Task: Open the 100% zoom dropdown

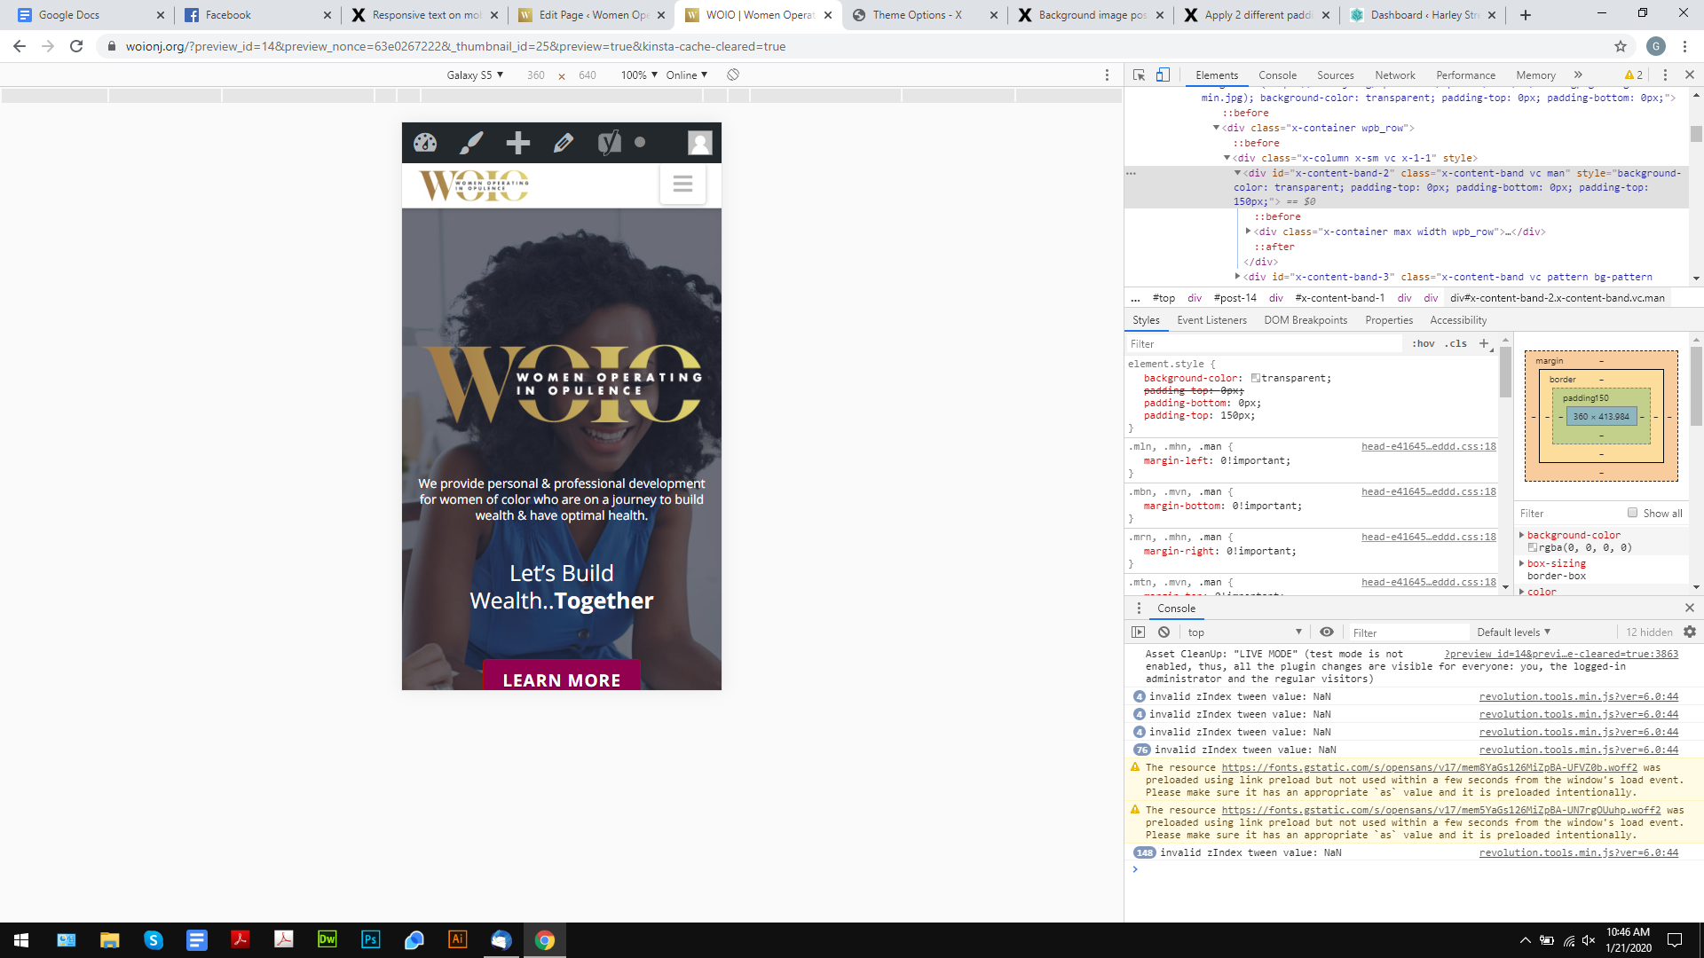Action: [639, 75]
